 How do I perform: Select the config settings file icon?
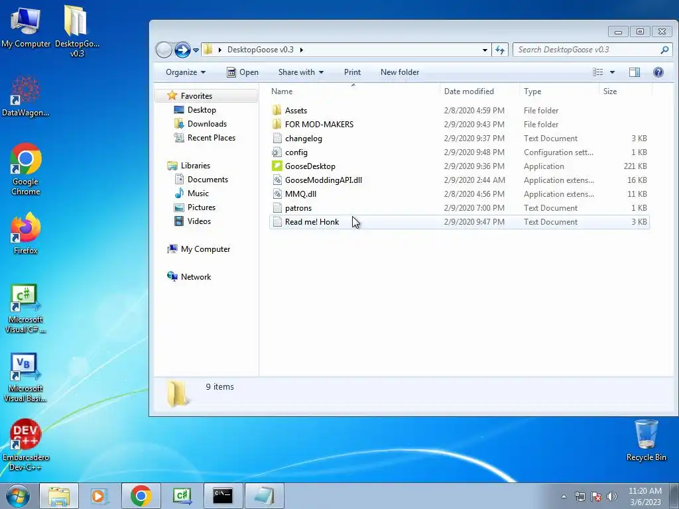click(277, 152)
